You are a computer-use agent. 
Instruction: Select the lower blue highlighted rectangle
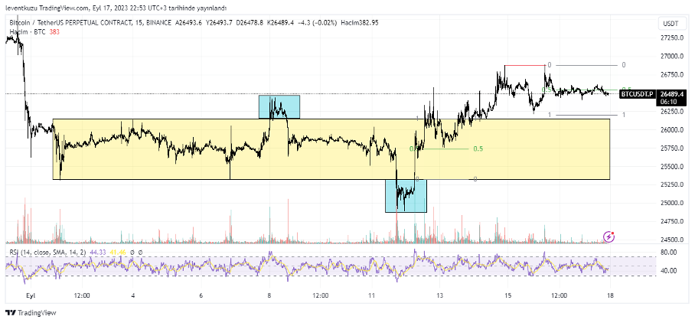point(406,195)
